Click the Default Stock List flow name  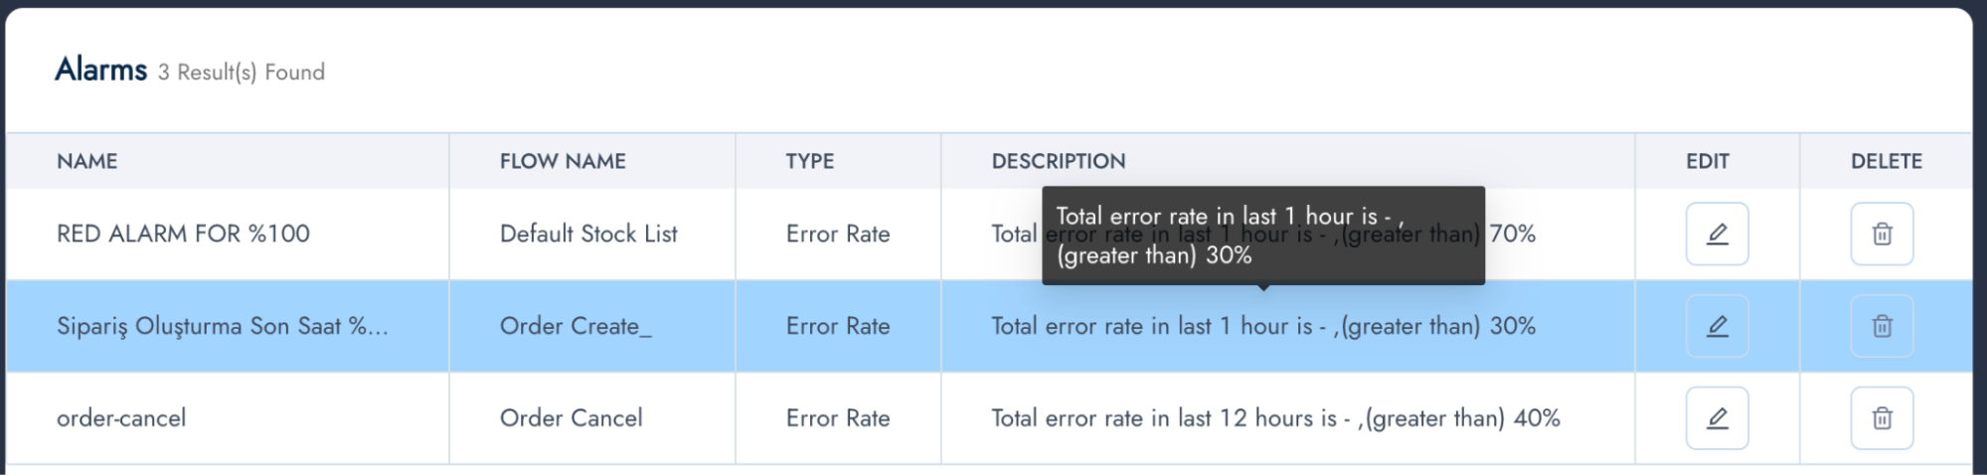pyautogui.click(x=588, y=235)
